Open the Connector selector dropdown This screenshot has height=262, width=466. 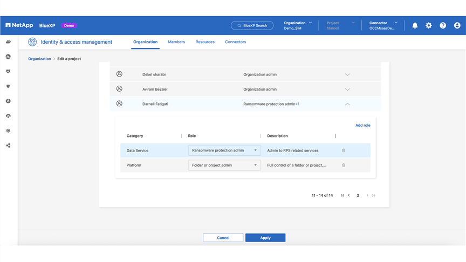[383, 25]
